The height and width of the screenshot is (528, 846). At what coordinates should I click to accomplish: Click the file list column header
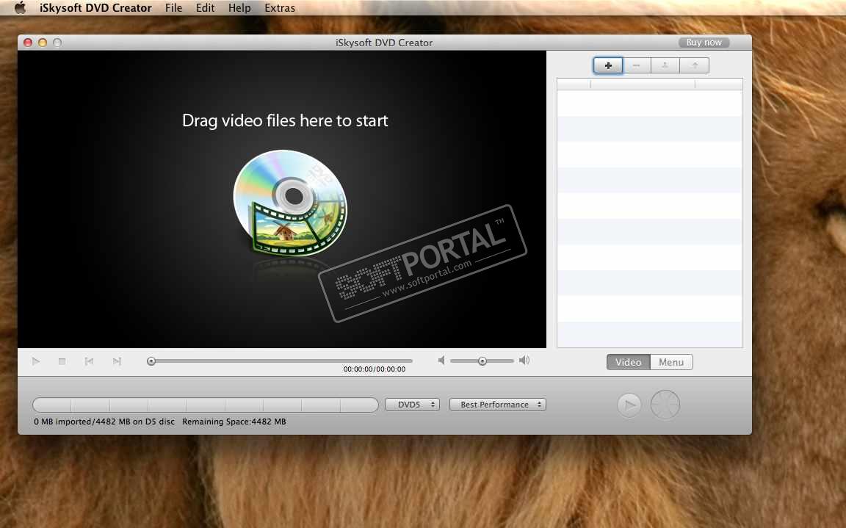(x=650, y=84)
